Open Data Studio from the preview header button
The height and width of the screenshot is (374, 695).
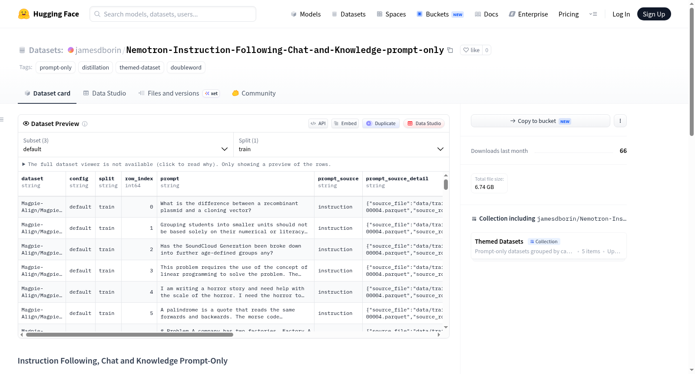pos(424,123)
